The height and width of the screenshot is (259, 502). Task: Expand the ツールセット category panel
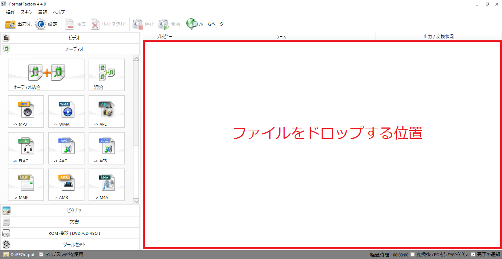pyautogui.click(x=70, y=244)
